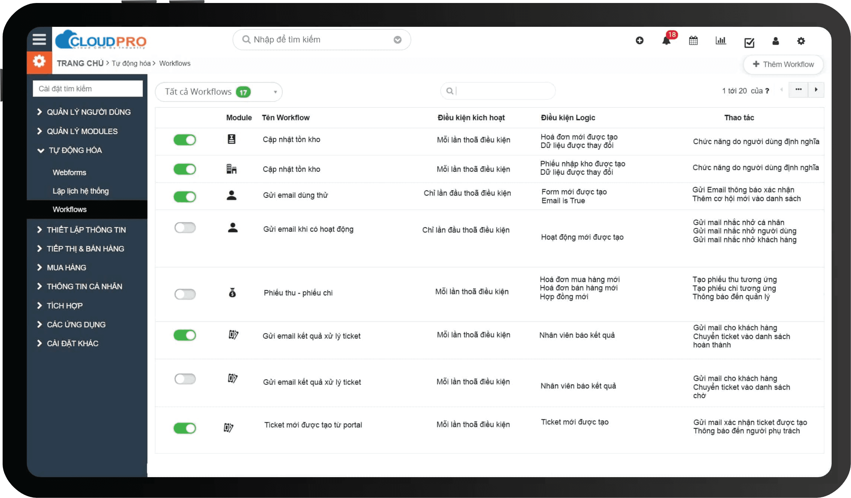Open the Tất cả Workflows dropdown
The width and height of the screenshot is (851, 498).
[x=219, y=92]
